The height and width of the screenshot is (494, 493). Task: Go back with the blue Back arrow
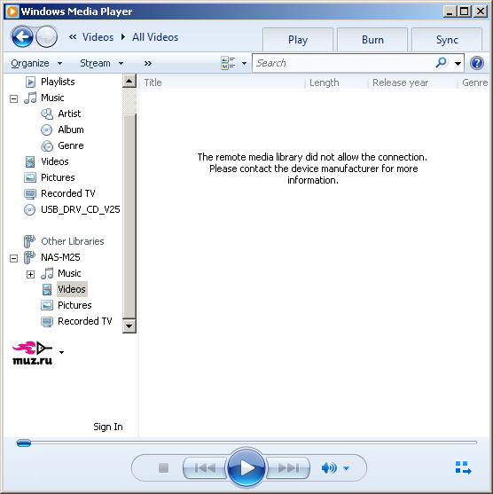(22, 37)
